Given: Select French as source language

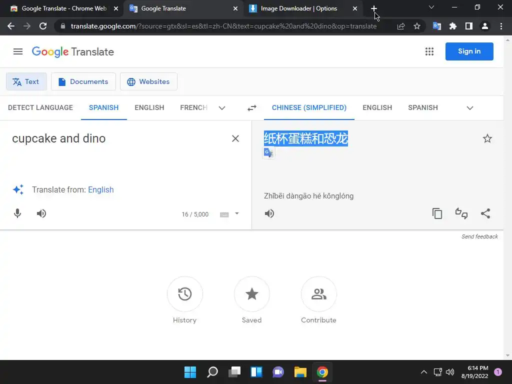Looking at the screenshot, I should (x=193, y=108).
